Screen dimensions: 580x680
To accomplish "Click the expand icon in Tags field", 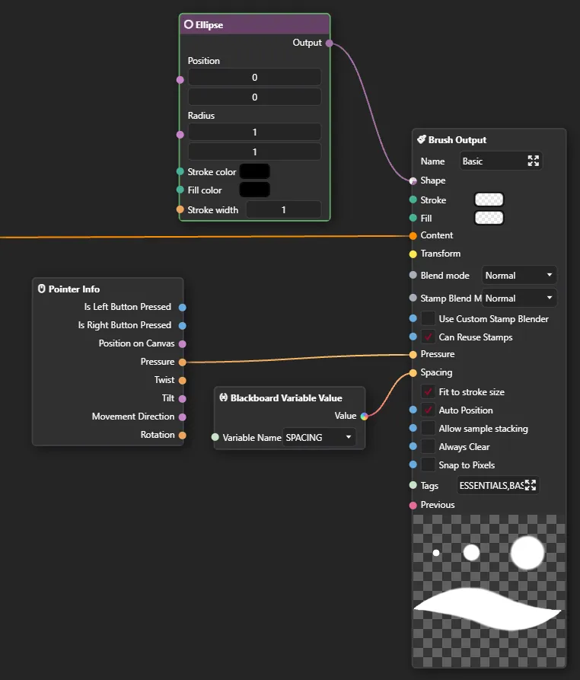I will click(531, 485).
